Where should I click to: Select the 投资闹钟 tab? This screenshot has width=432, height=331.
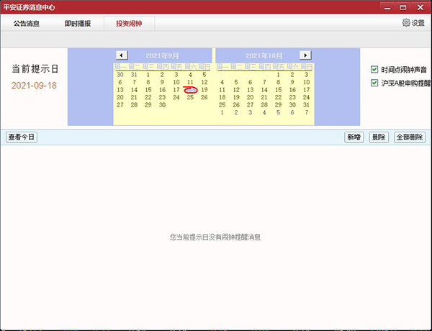pyautogui.click(x=129, y=24)
